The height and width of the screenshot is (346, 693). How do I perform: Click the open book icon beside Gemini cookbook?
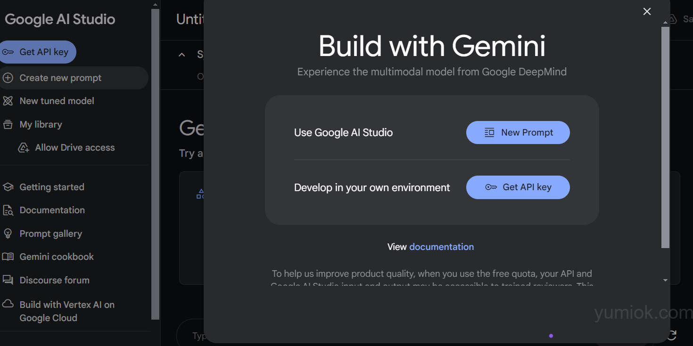pos(8,257)
